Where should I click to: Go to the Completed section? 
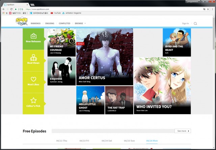[64, 24]
